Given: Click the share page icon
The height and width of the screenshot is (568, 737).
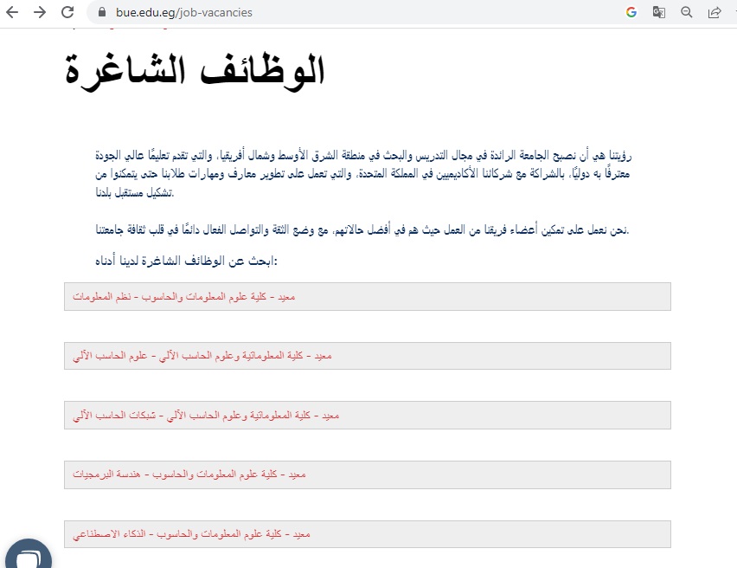Looking at the screenshot, I should [x=715, y=13].
